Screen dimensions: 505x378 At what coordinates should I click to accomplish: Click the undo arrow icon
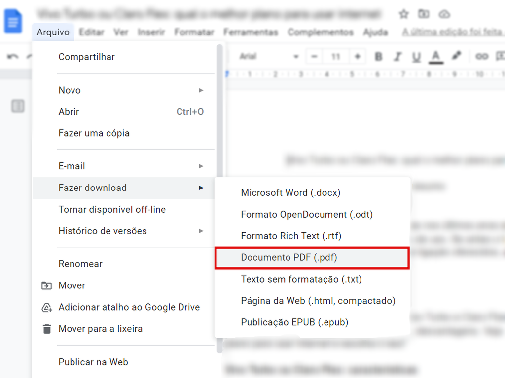coord(13,57)
